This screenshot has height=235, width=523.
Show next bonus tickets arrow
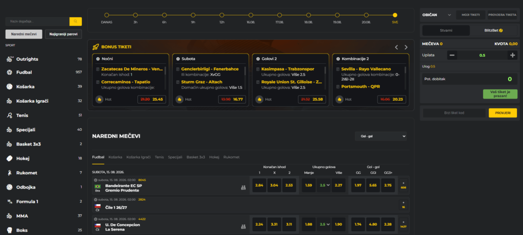[x=406, y=48]
